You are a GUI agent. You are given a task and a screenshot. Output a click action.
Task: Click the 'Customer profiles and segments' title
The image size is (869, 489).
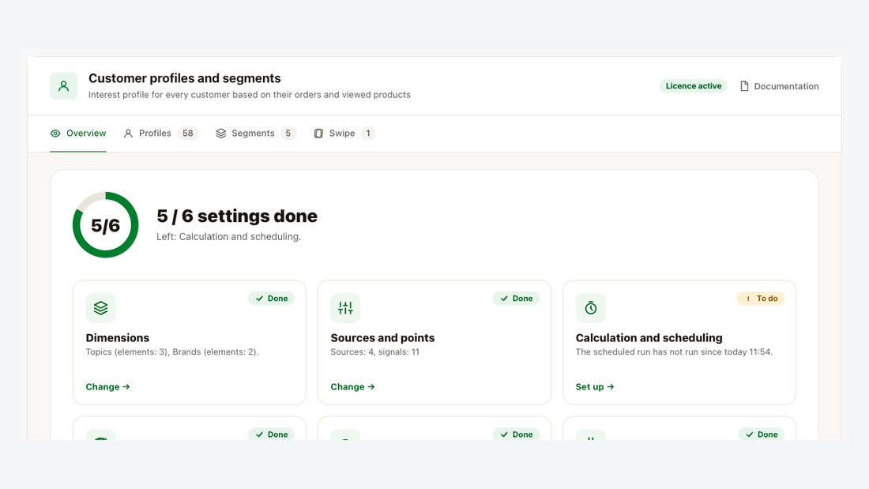click(x=185, y=78)
